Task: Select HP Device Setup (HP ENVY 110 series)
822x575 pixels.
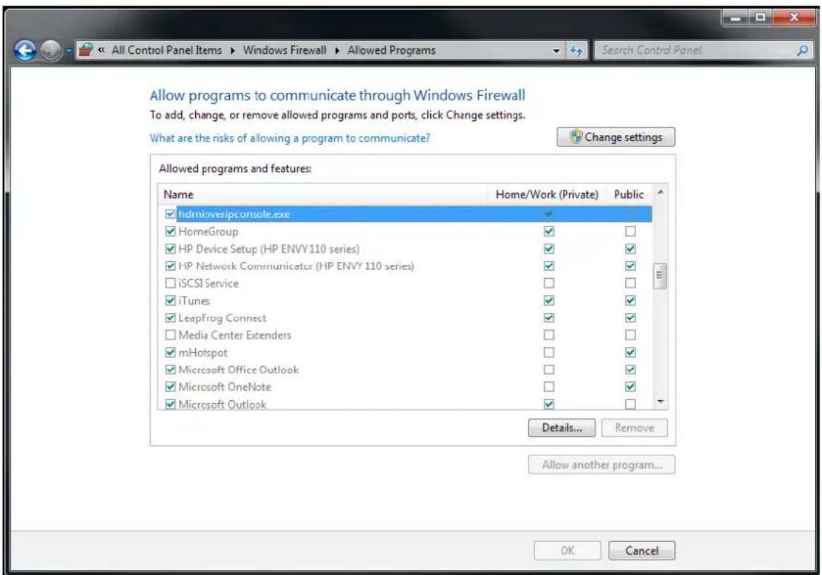Action: point(269,249)
